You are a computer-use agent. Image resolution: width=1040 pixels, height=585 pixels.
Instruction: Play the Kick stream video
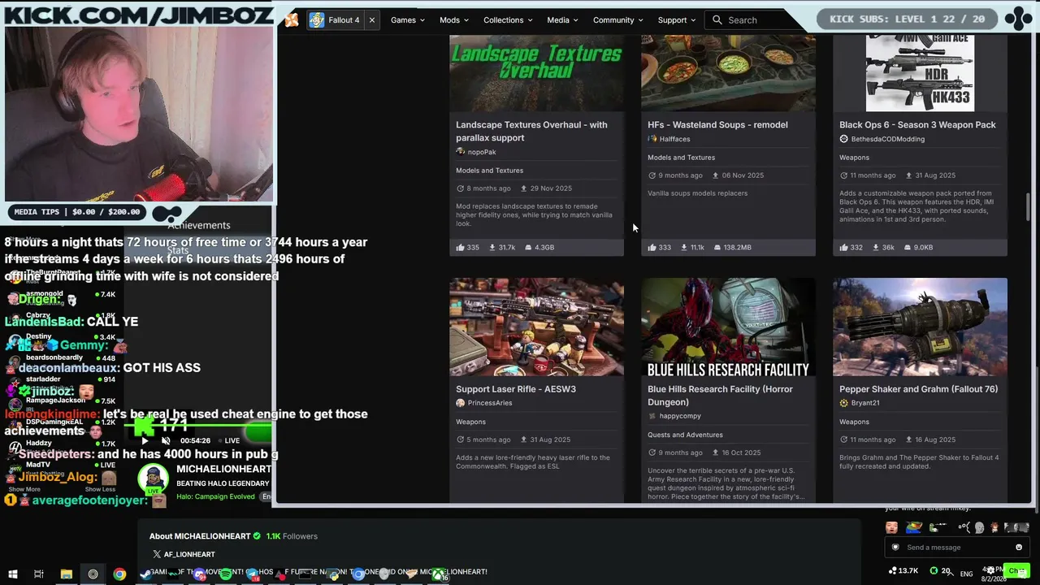tap(145, 440)
